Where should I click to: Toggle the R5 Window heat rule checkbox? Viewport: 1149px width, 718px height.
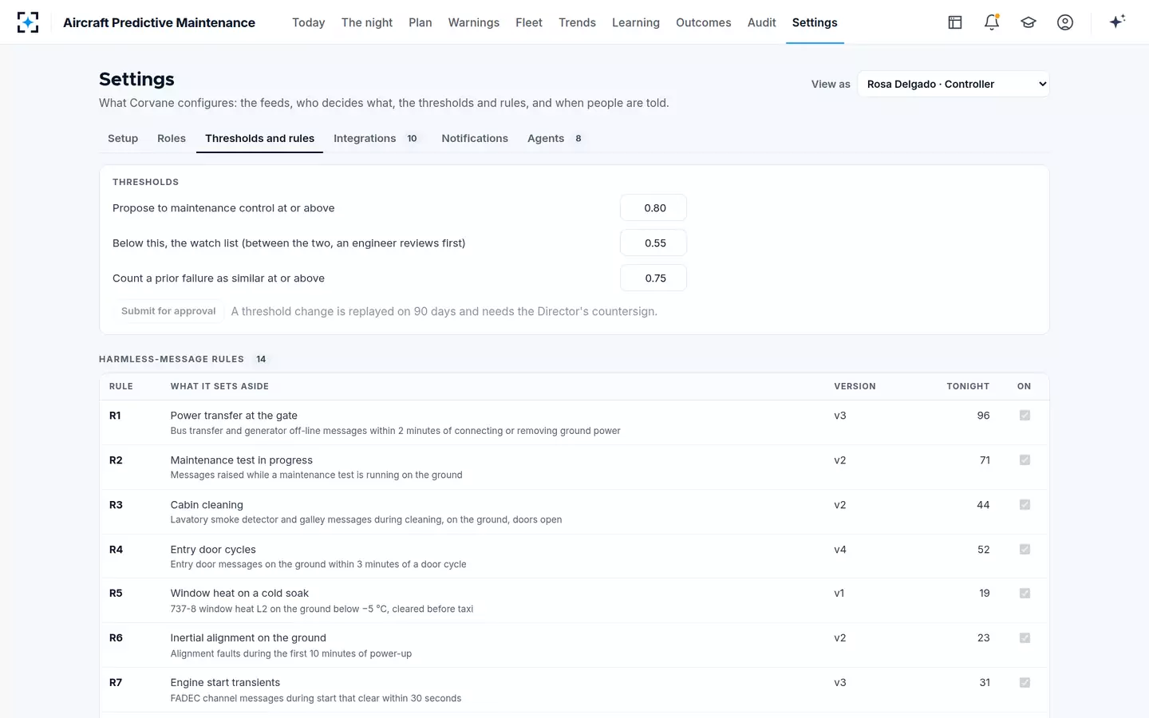(x=1025, y=594)
